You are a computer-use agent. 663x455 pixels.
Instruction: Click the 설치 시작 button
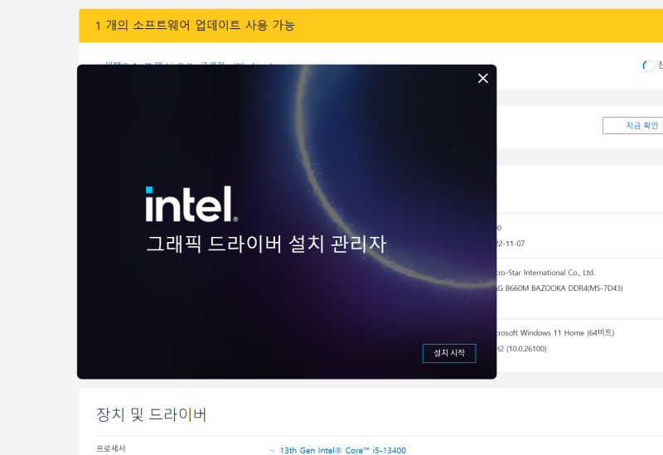(x=449, y=353)
